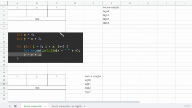Click the 'Tela:' cell in row 22

coord(37,88)
